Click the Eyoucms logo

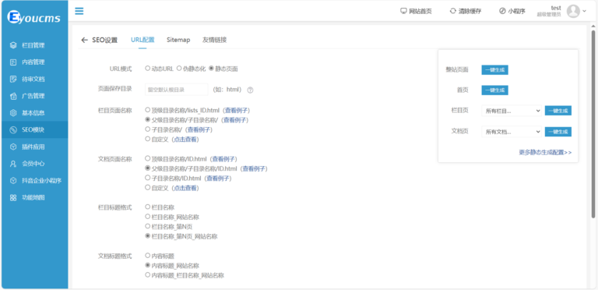pyautogui.click(x=34, y=17)
